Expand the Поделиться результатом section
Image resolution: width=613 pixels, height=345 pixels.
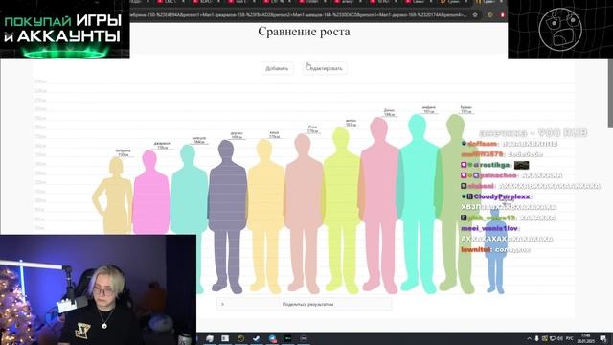point(304,304)
